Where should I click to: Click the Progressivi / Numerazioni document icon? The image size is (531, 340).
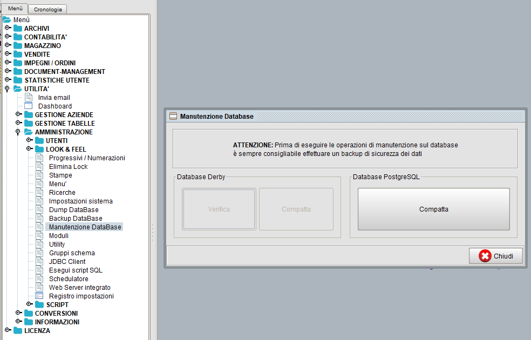tap(39, 158)
